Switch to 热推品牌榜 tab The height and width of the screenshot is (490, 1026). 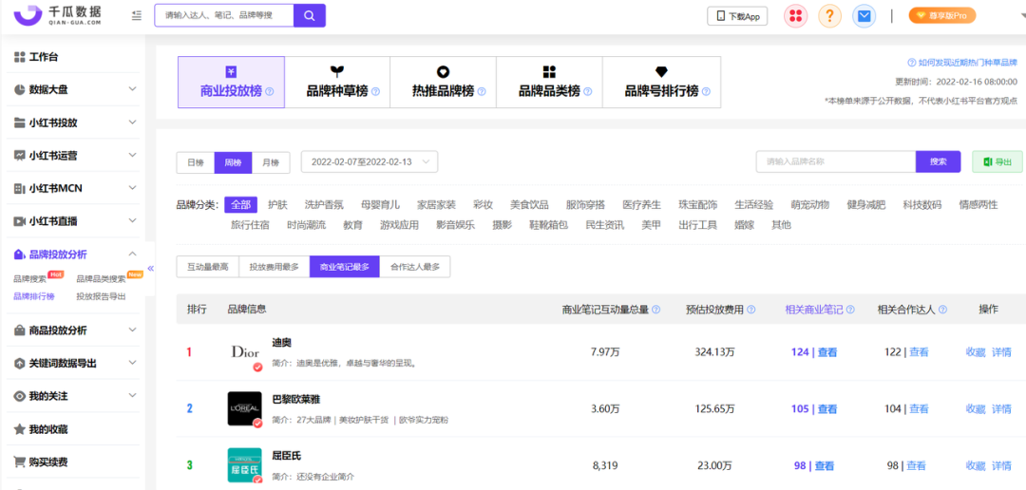[x=444, y=83]
